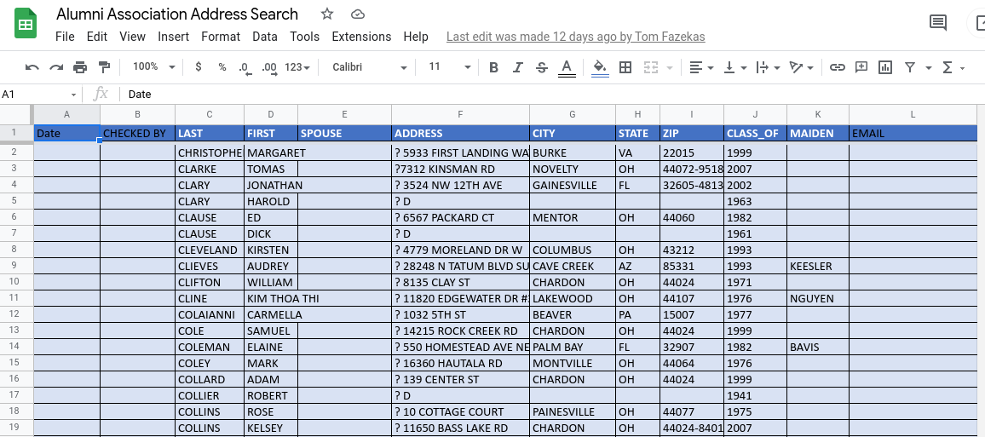Select cell with ZIP 22015

click(x=692, y=152)
